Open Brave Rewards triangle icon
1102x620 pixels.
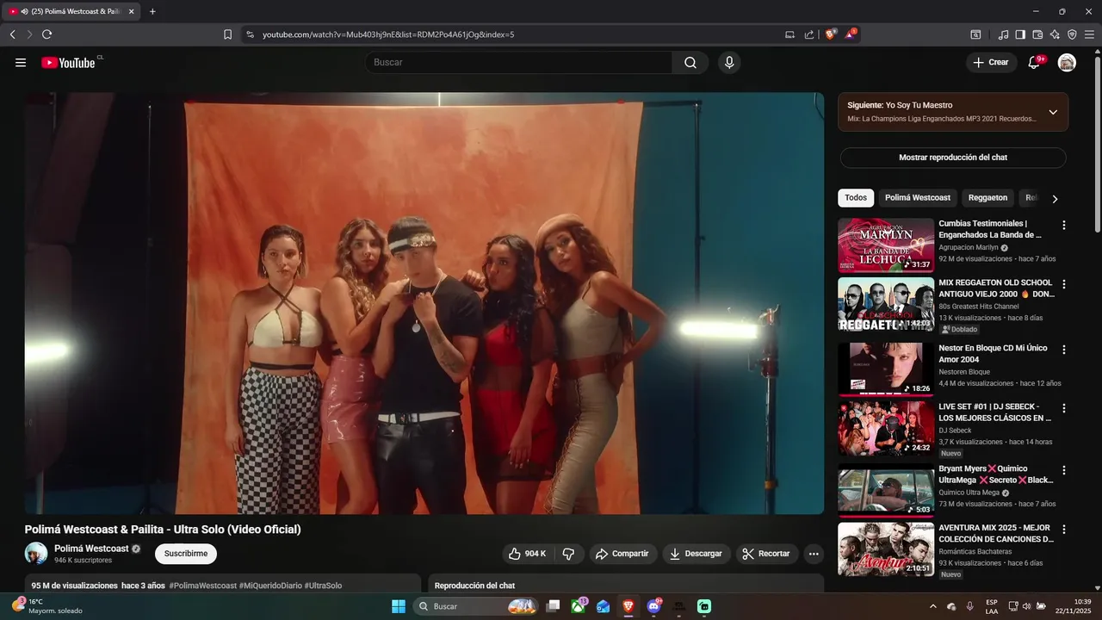point(851,34)
